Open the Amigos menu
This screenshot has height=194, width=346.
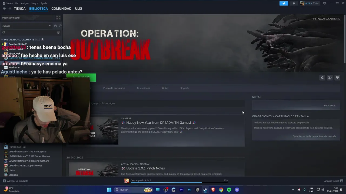click(25, 3)
